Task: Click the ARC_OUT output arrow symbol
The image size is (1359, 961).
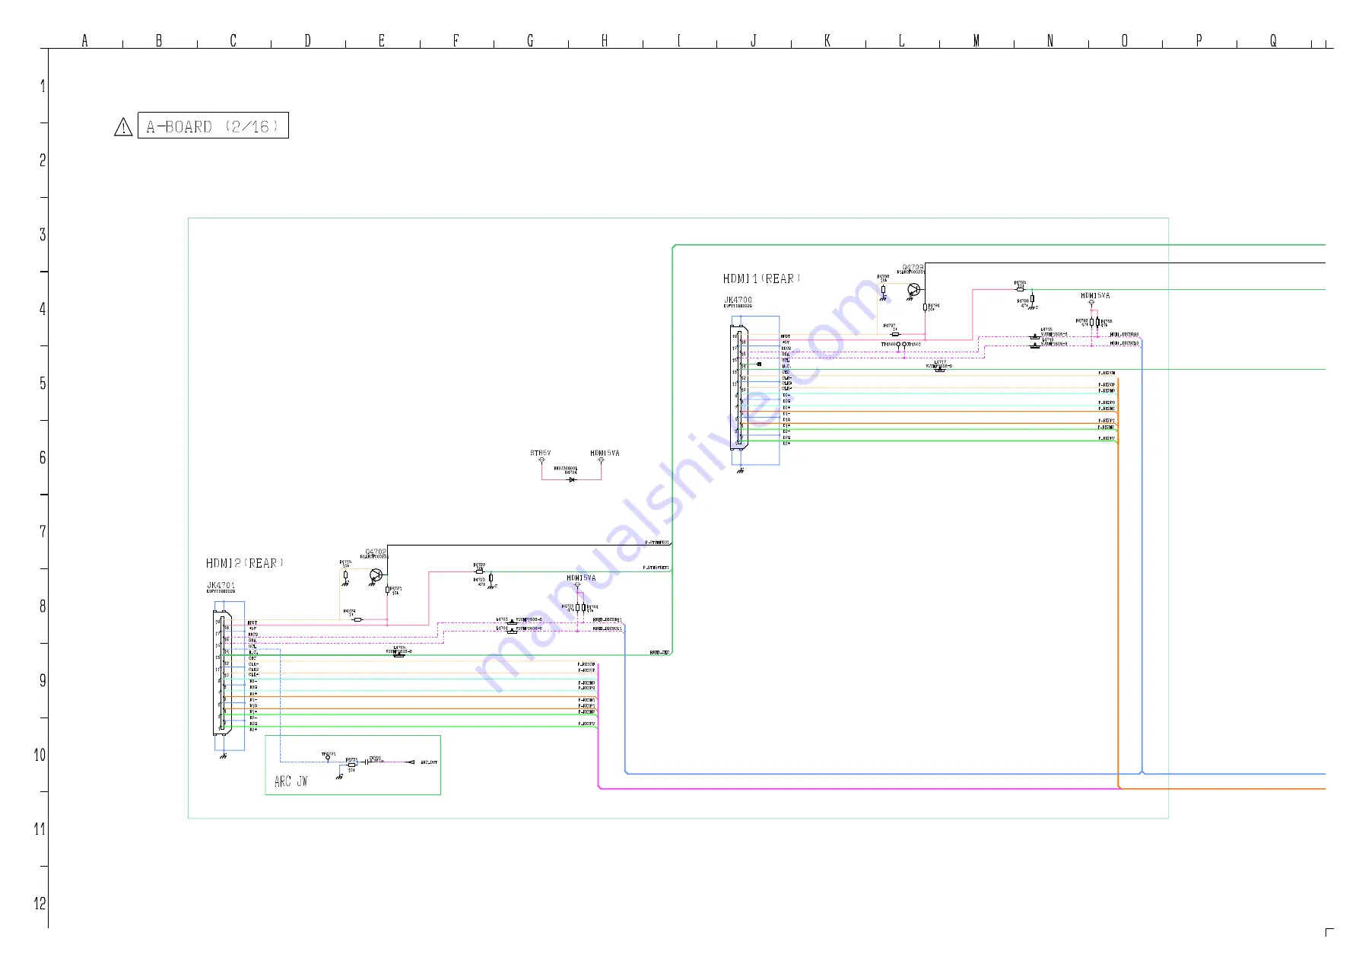Action: click(x=411, y=762)
